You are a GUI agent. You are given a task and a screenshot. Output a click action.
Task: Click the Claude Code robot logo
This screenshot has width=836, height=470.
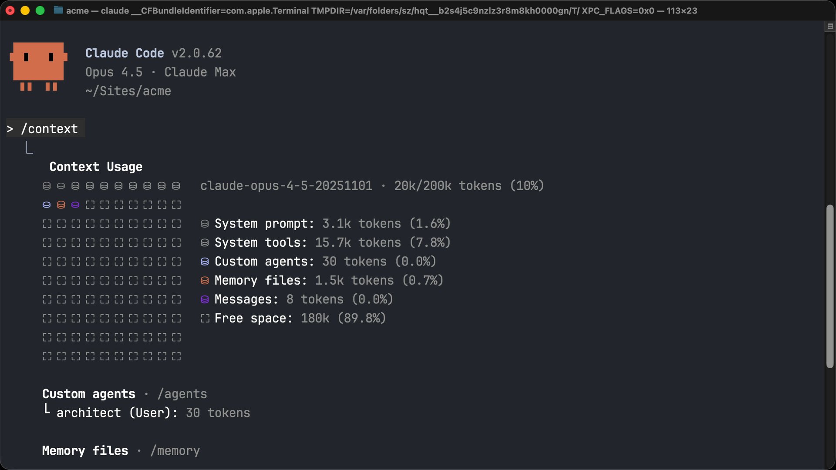tap(38, 67)
